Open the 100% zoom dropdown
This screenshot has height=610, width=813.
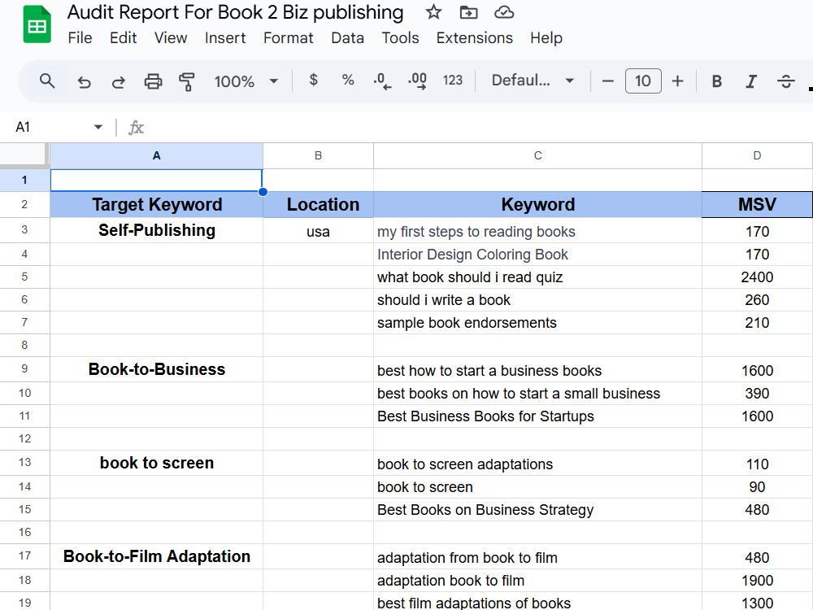[x=246, y=81]
